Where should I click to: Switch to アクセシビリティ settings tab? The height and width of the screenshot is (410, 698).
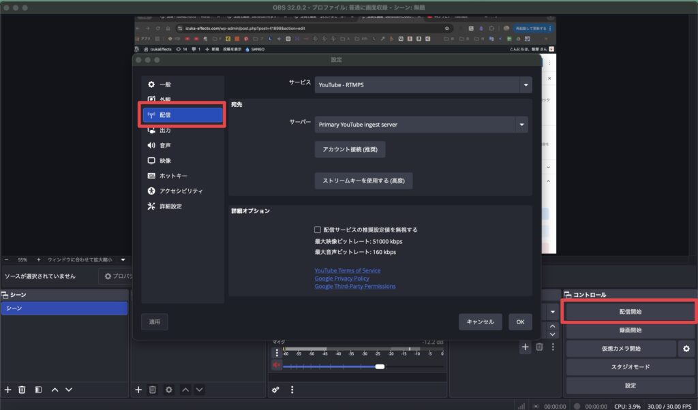(x=181, y=191)
